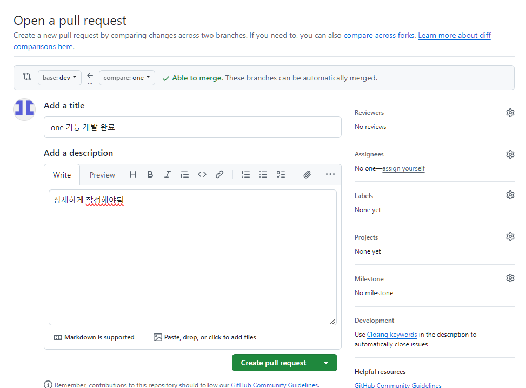Open the Projects gear settings
This screenshot has width=526, height=388.
(510, 236)
